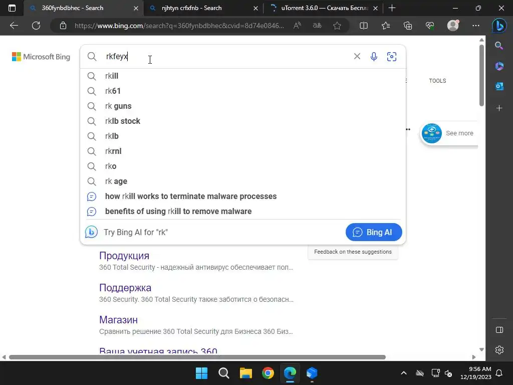Toggle sidebar visibility icon
This screenshot has width=513, height=385.
coord(499,330)
